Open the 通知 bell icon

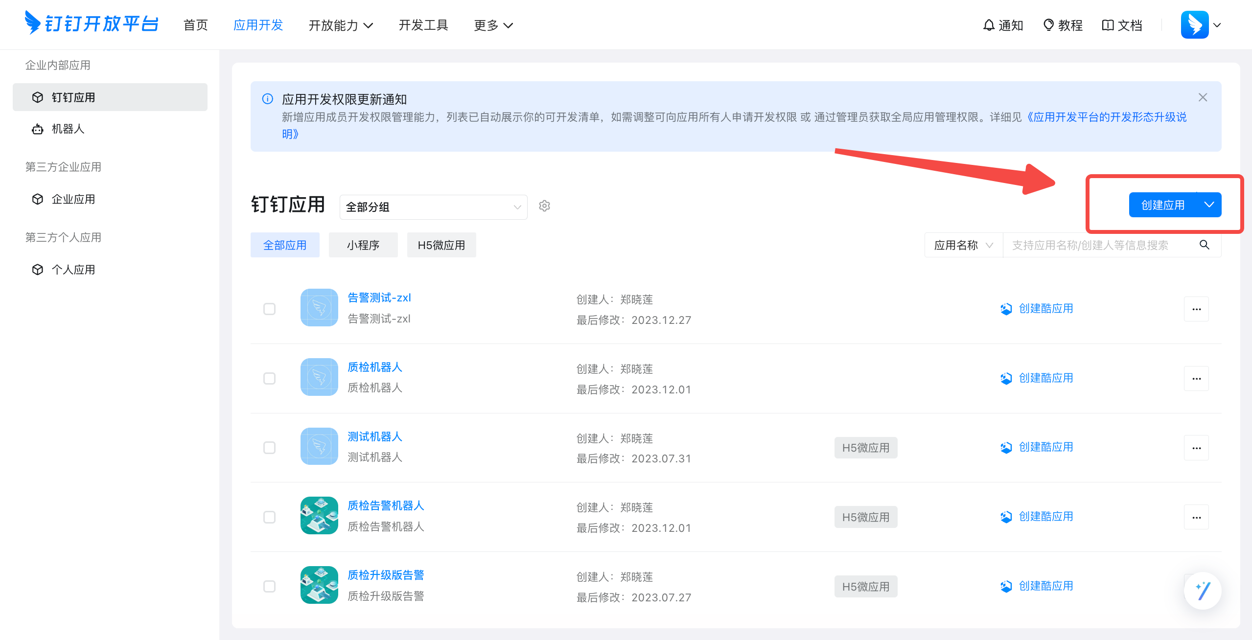pyautogui.click(x=989, y=25)
